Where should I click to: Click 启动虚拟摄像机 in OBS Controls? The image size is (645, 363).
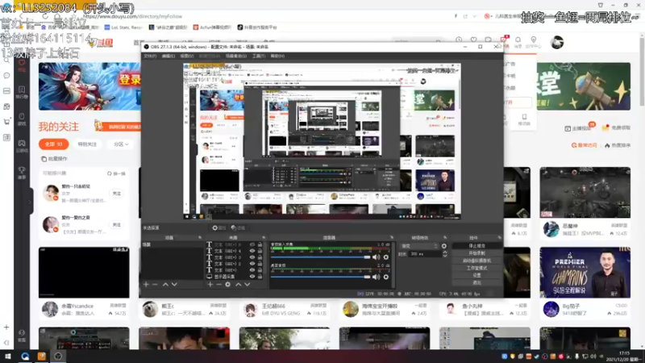coord(476,261)
